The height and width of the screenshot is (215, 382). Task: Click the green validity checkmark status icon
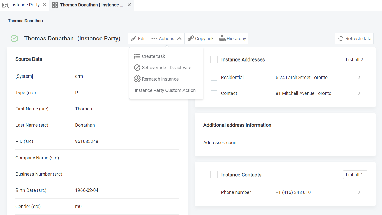(14, 39)
